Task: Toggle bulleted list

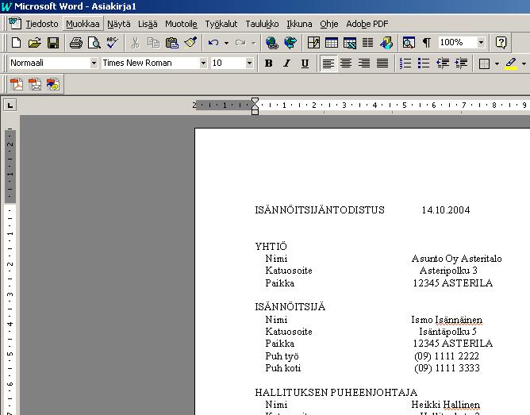Action: [424, 63]
